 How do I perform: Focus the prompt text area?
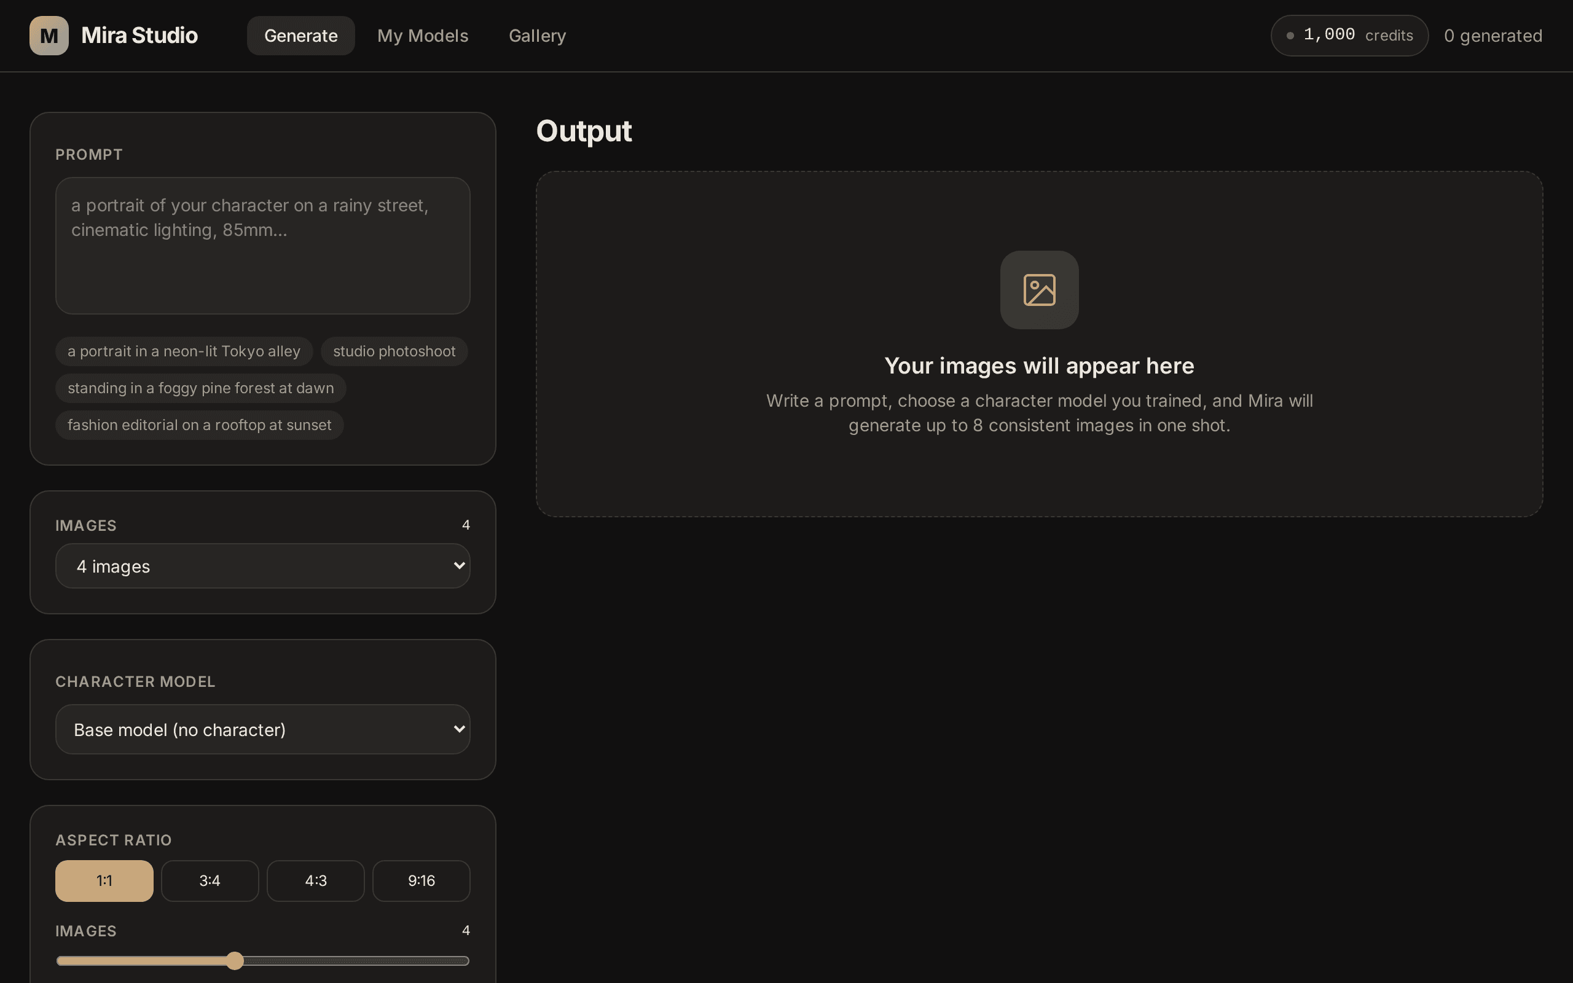pos(262,246)
